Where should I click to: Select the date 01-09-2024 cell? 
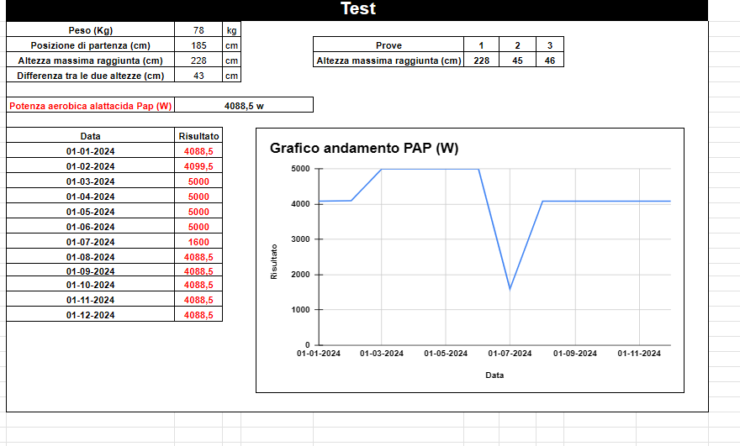90,270
